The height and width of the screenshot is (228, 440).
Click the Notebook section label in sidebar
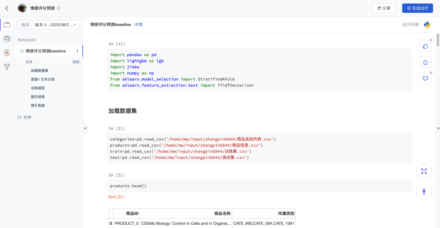(x=26, y=40)
